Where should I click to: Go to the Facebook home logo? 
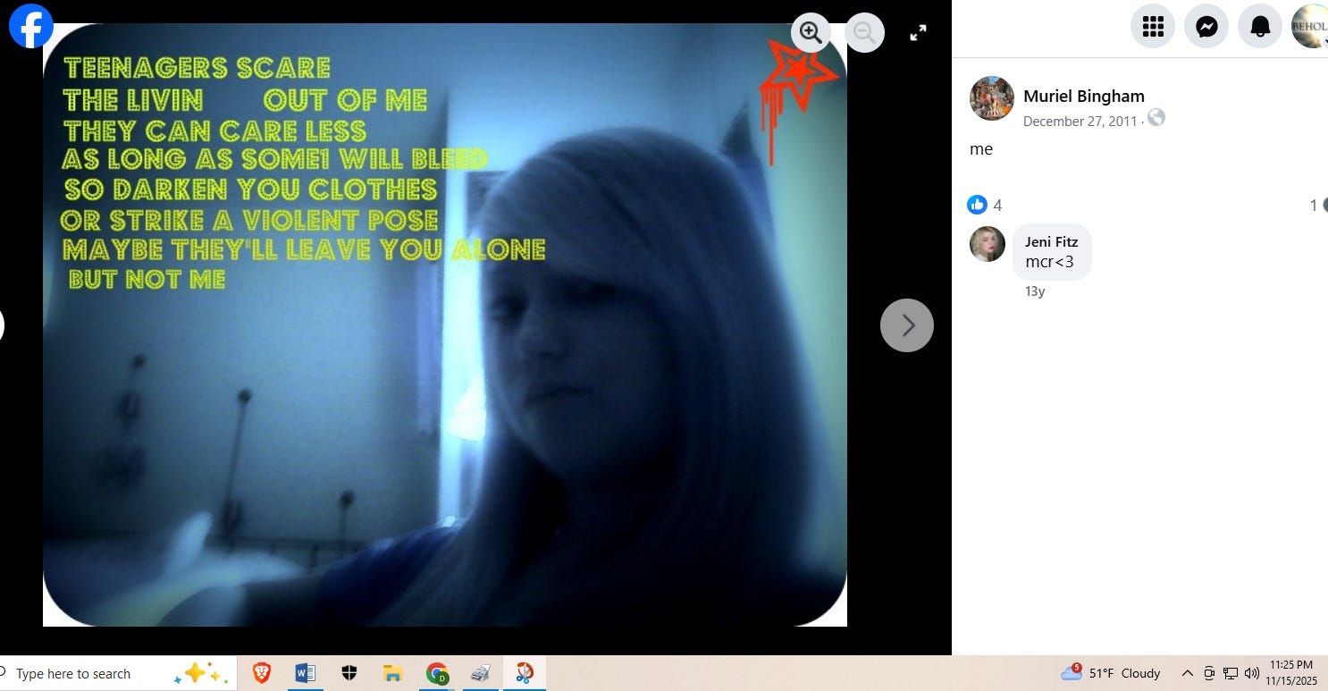(31, 26)
